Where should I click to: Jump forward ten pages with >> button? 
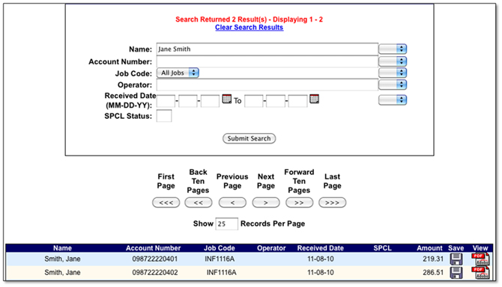300,203
